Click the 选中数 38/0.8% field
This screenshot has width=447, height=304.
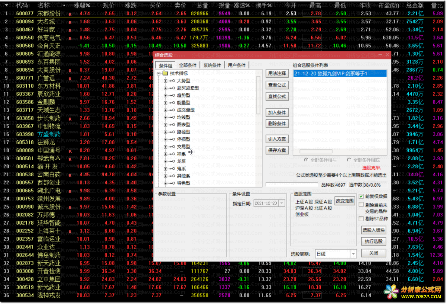pos(375,185)
